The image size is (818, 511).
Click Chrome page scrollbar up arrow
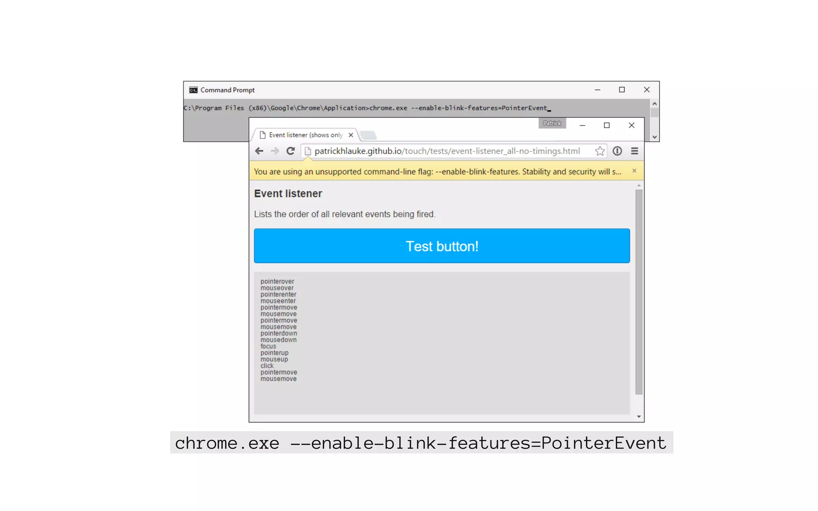point(639,186)
